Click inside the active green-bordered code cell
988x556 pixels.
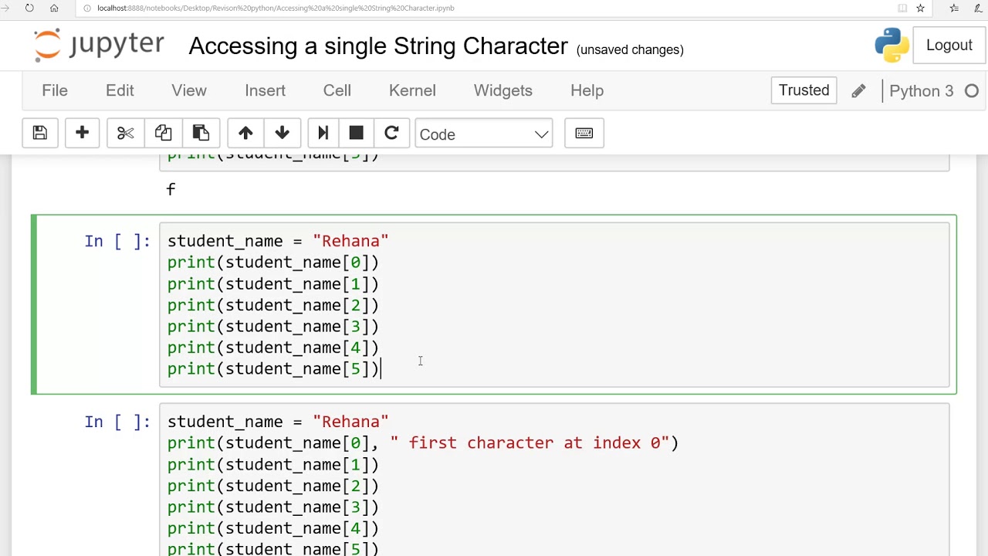554,305
